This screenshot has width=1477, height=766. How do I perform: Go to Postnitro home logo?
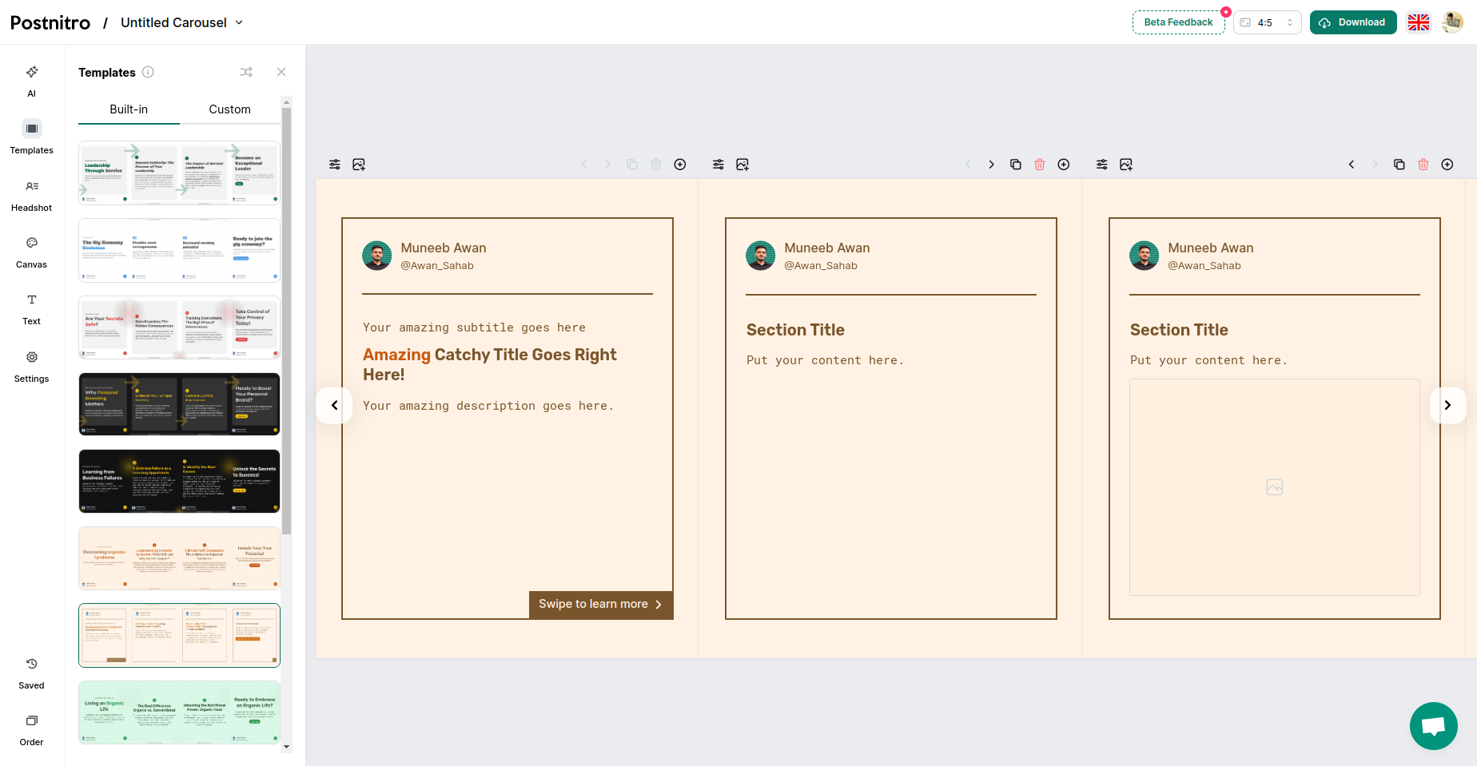coord(50,22)
